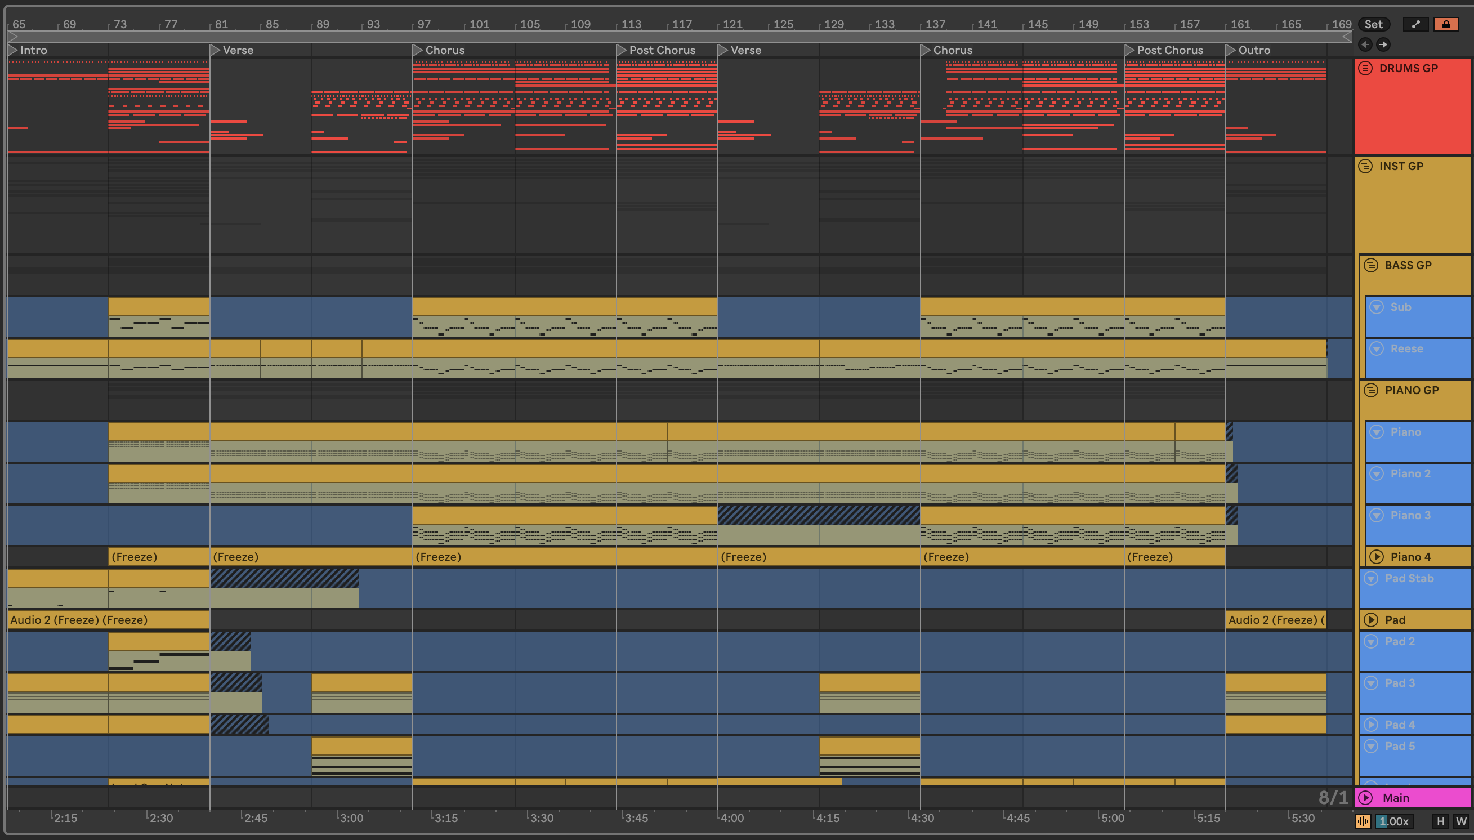
Task: Click bar 97 in the beat ruler
Action: pos(424,24)
